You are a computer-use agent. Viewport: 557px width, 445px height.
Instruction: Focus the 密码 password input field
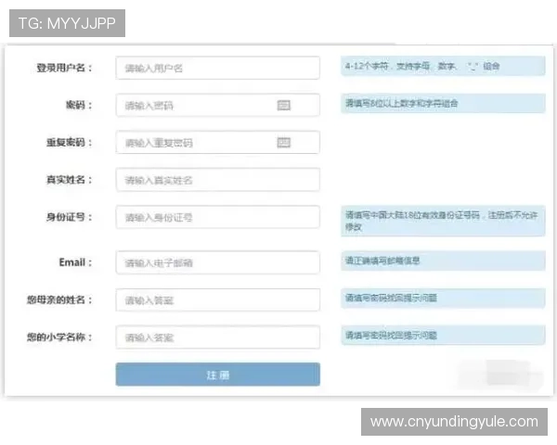218,105
